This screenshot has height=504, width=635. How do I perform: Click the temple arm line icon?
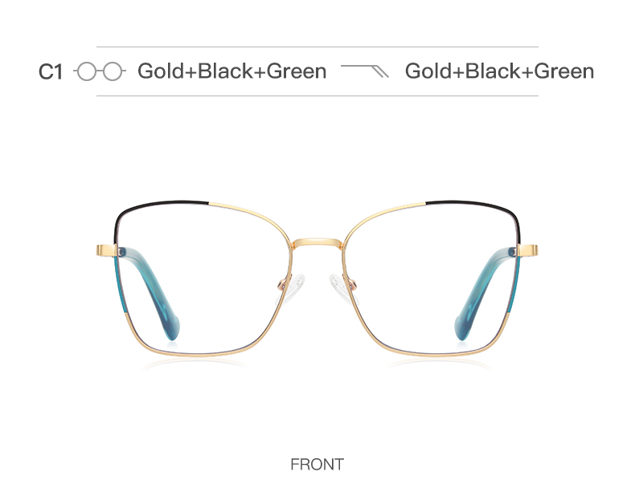[365, 71]
